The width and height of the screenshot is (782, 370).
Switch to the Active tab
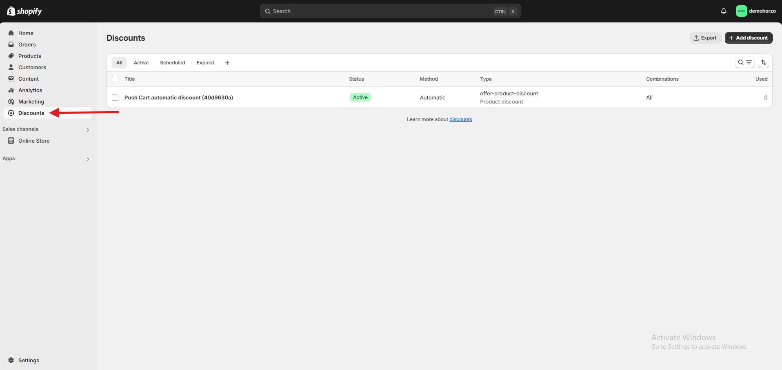pyautogui.click(x=141, y=63)
